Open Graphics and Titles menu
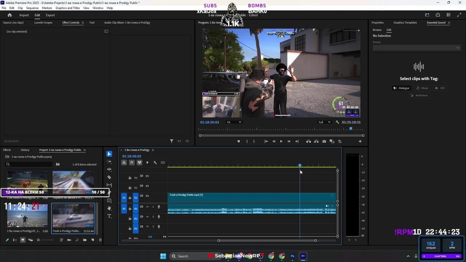Screen dimensions: 466x262 click(x=68, y=8)
